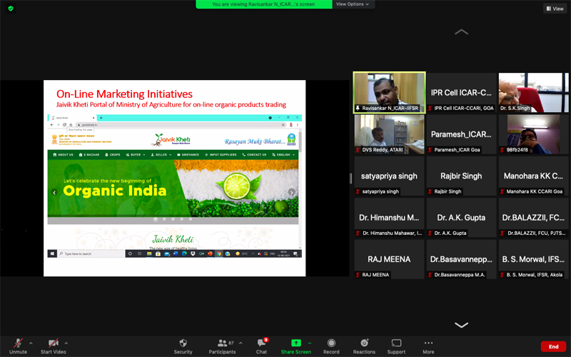Open the Security shield icon

(183, 343)
